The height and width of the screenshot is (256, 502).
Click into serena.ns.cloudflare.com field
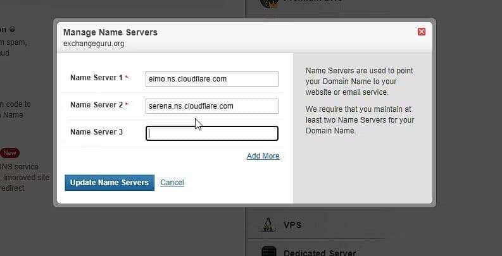pos(211,106)
